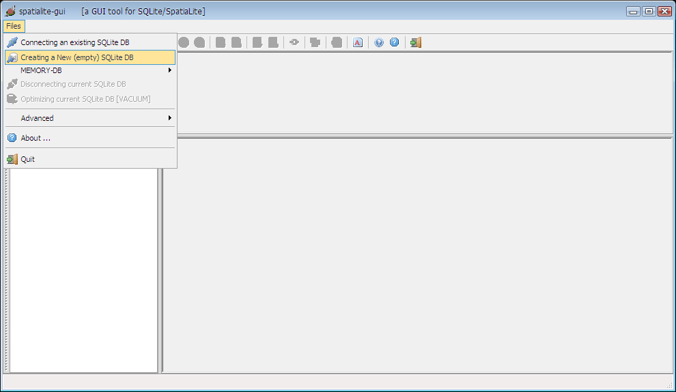Screen dimensions: 676x392
Task: Expand the MEMORY-DB submenu arrow
Action: (170, 70)
